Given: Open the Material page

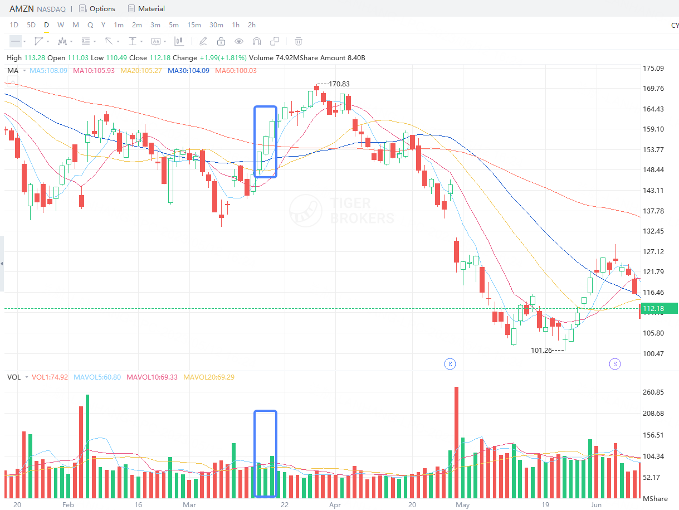Looking at the screenshot, I should 152,9.
